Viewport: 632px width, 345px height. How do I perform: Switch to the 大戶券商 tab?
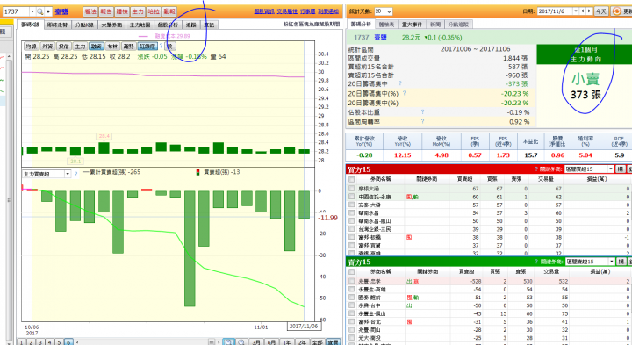[x=111, y=25]
